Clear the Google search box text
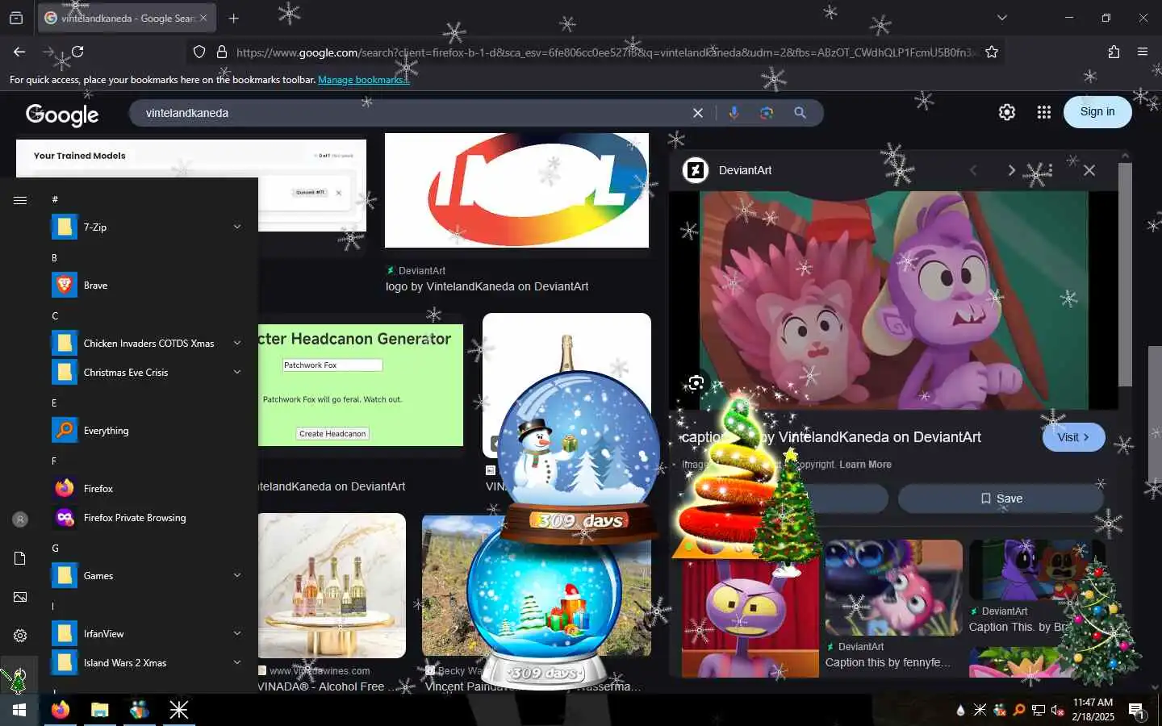Image resolution: width=1162 pixels, height=726 pixels. 698,113
